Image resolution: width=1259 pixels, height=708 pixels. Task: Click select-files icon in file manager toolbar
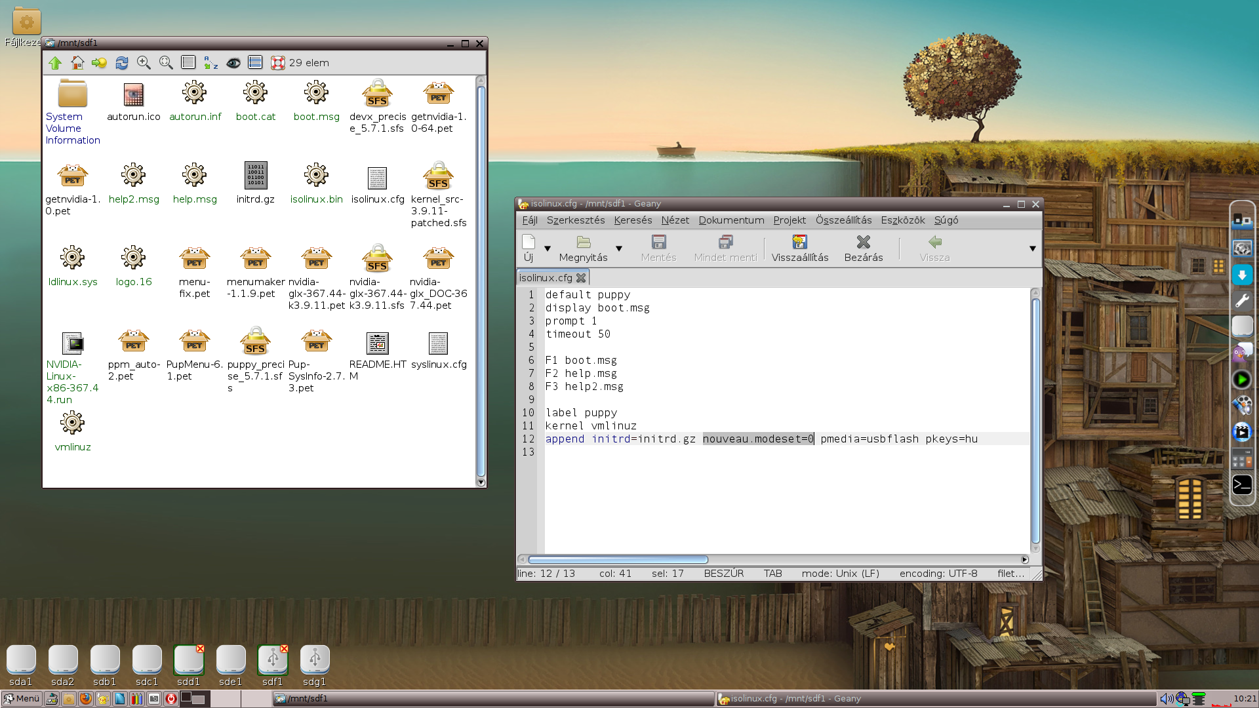(x=255, y=63)
